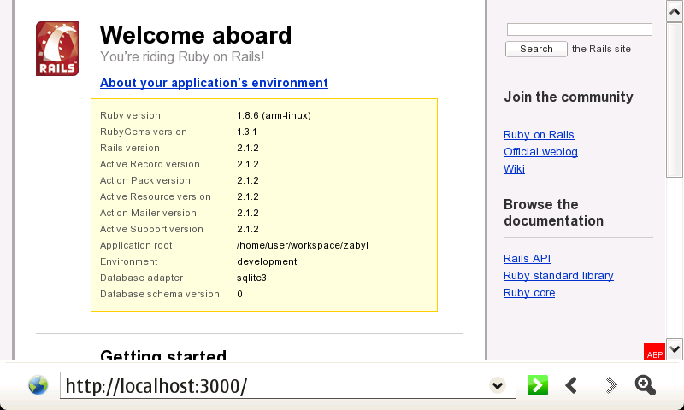Click RubyGems version value 1.3.1
Viewport: 684px width, 410px height.
247,132
